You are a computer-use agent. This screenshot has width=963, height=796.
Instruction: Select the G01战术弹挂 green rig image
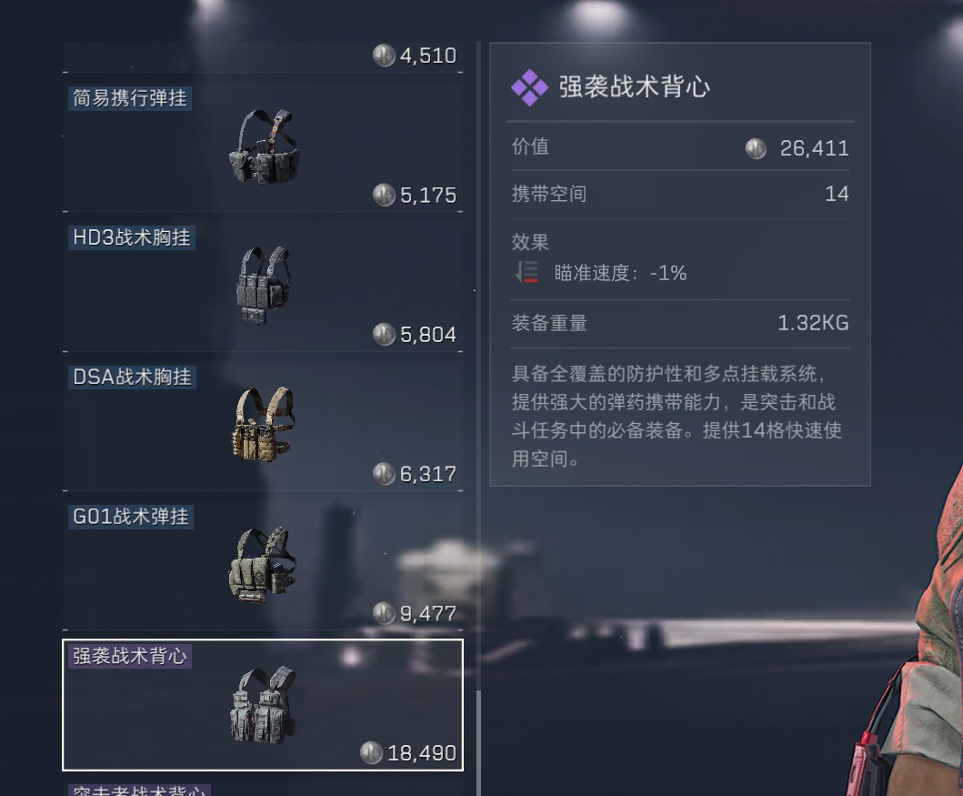263,564
